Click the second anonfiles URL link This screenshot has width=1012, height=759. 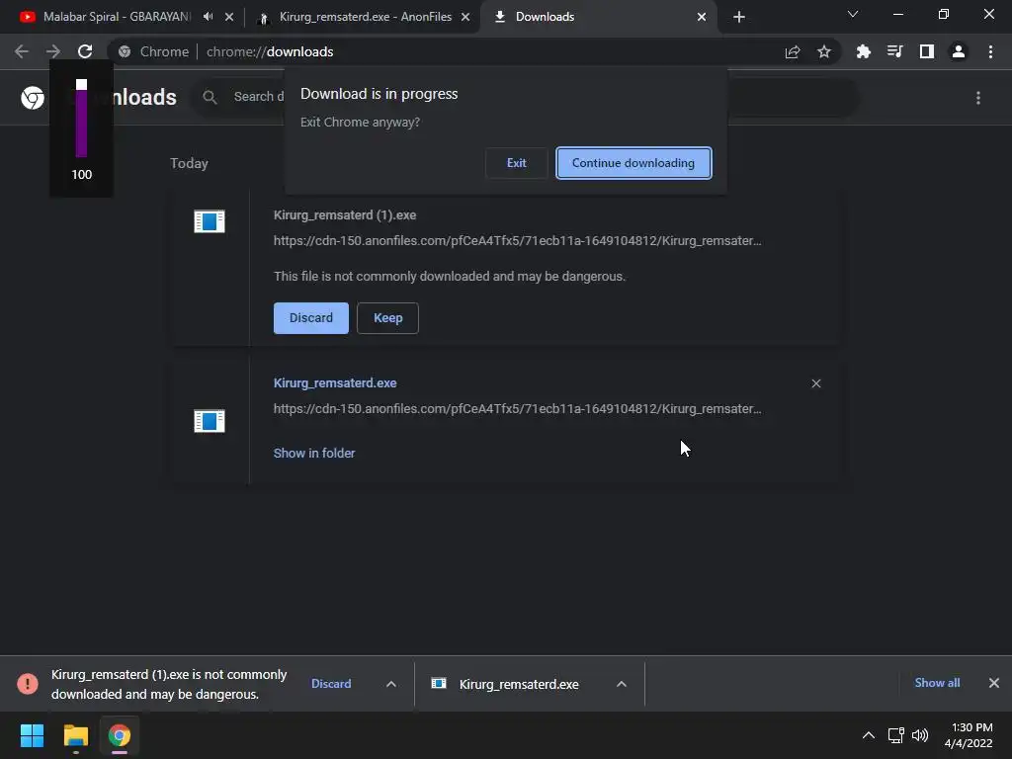[518, 408]
